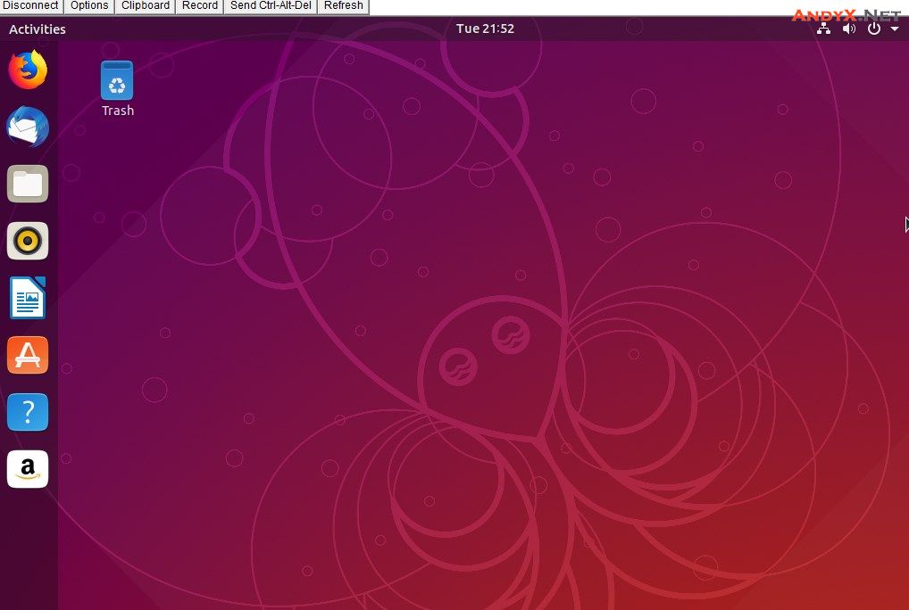Open the Files manager in the dock
This screenshot has height=610, width=909.
coord(28,184)
